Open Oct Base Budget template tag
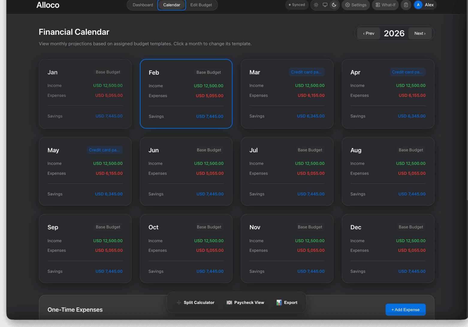This screenshot has width=468, height=327. pos(209,227)
